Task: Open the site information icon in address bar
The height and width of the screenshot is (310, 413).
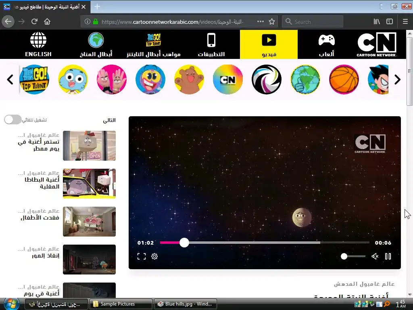Action: [87, 22]
